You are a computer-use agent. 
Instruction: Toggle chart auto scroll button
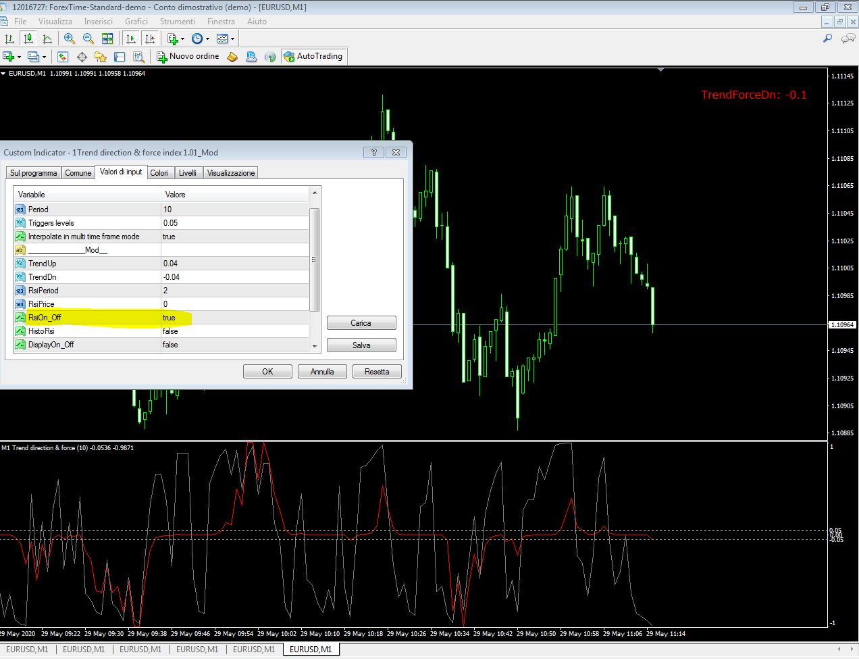click(131, 39)
